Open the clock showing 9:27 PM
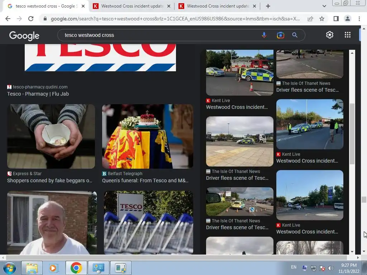Image resolution: width=367 pixels, height=275 pixels. (349, 268)
